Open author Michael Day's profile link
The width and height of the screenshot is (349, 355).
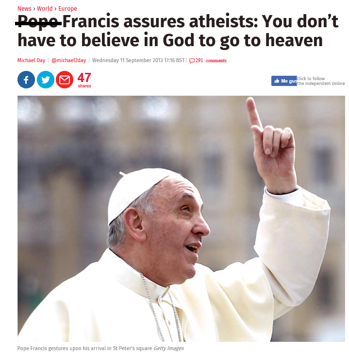pyautogui.click(x=31, y=60)
